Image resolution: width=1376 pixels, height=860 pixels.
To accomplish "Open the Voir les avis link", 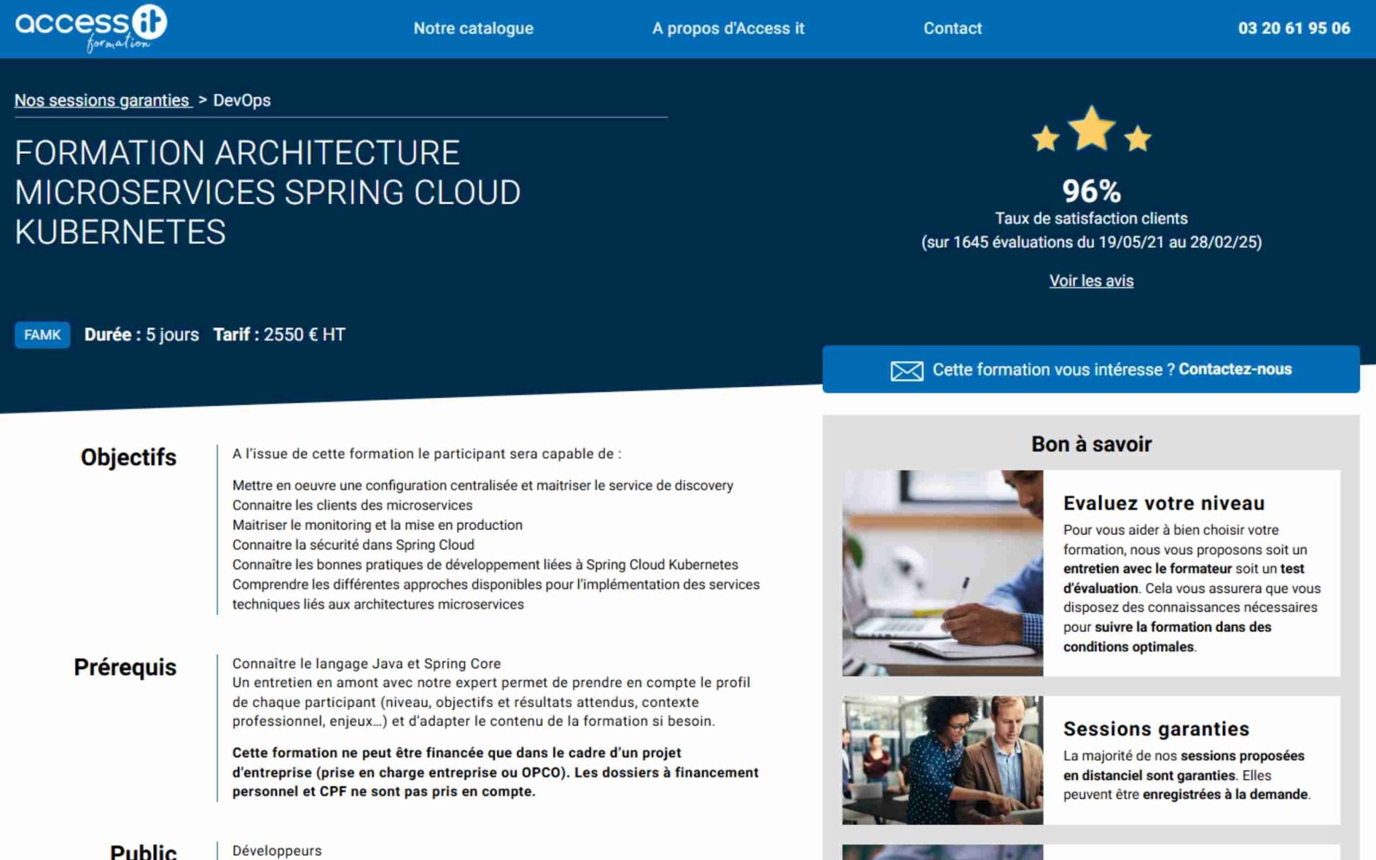I will [1091, 281].
